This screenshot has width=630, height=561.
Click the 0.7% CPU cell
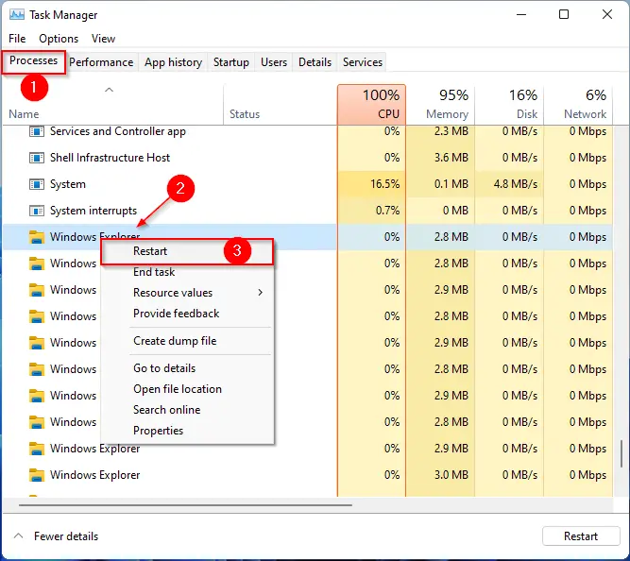pos(371,211)
